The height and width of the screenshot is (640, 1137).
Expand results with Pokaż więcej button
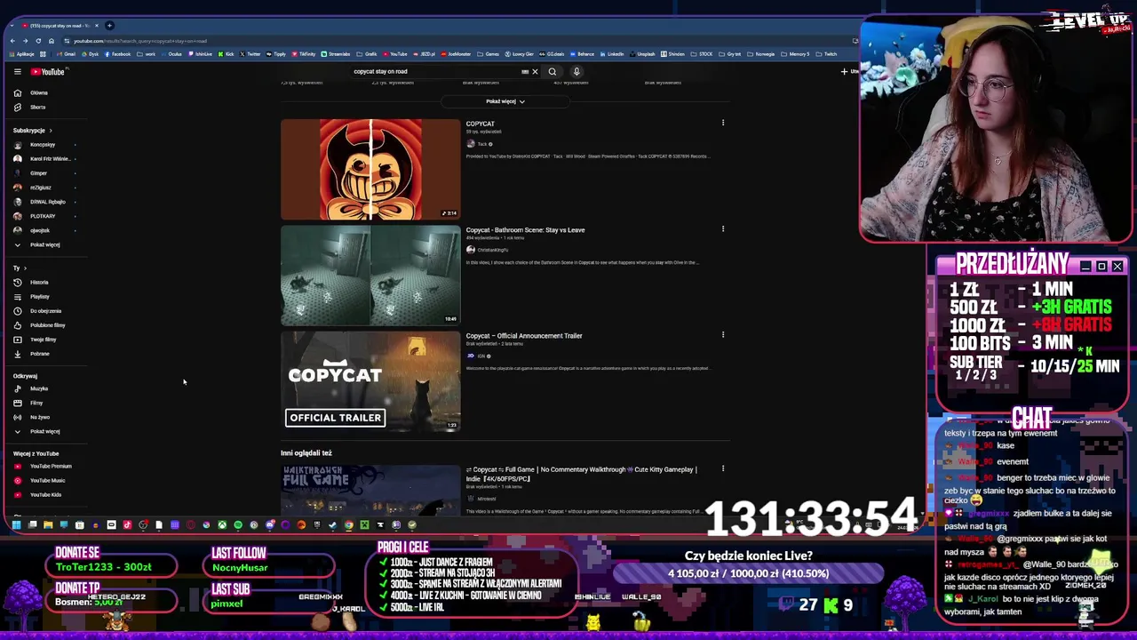pyautogui.click(x=505, y=101)
